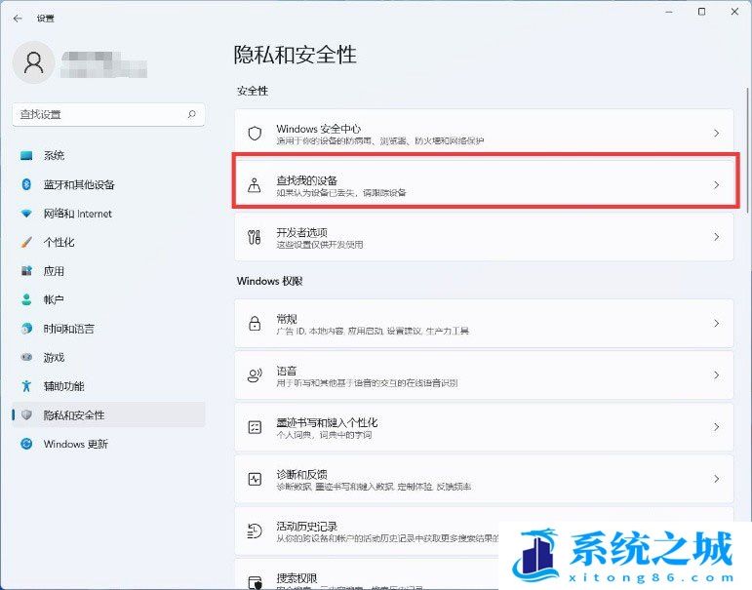Screen dimensions: 752x590
Task: Click the 诊断和反馈 pulse icon
Action: pos(255,479)
